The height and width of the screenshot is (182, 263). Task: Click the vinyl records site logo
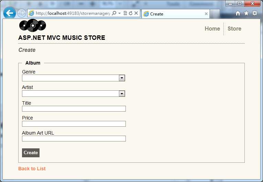(x=33, y=25)
